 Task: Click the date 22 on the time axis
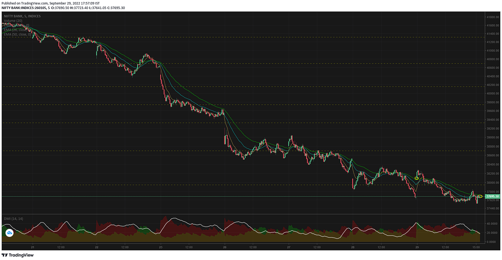tap(97, 247)
